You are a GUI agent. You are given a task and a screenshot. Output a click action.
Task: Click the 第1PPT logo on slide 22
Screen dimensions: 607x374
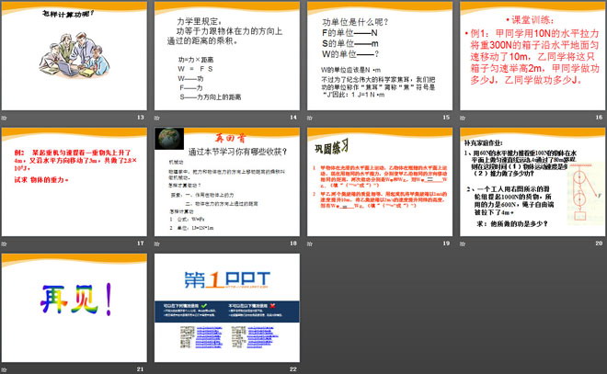tap(226, 280)
